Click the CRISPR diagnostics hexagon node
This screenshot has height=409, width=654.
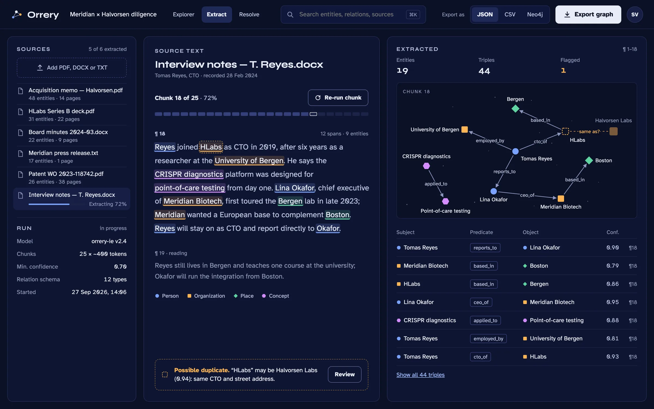(x=426, y=166)
